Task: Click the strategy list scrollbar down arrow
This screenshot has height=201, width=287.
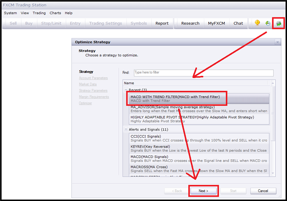Action: pyautogui.click(x=273, y=173)
